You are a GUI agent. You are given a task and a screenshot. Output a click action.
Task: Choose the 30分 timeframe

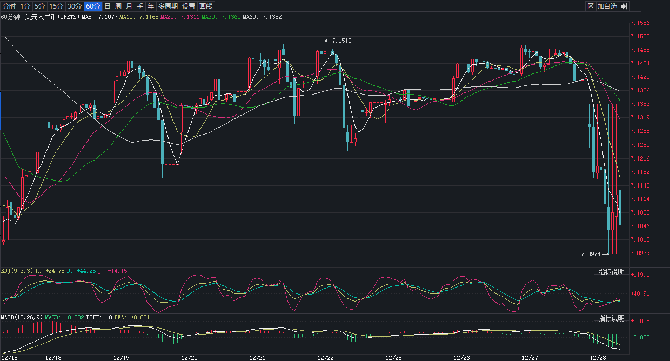coord(75,6)
